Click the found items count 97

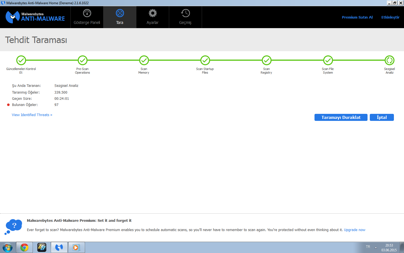56,105
